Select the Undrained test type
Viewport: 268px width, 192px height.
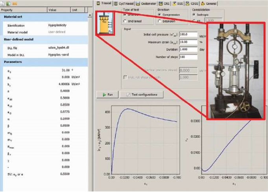coord(126,21)
